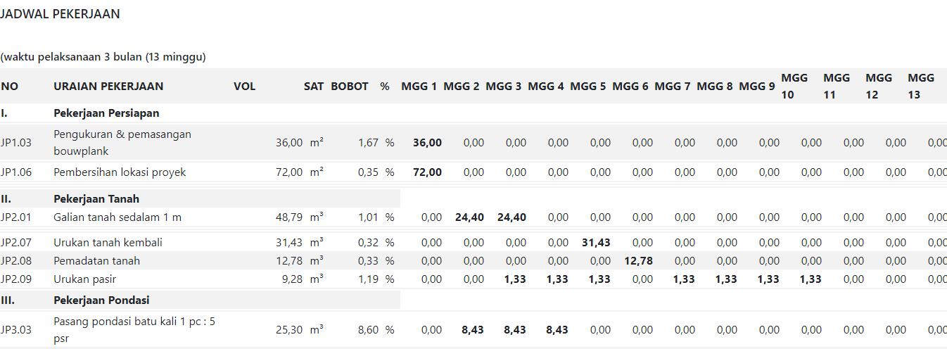Select the Pekerjaan Persiapan section row

(106, 113)
